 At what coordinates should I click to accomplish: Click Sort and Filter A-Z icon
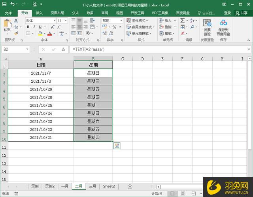(192, 21)
